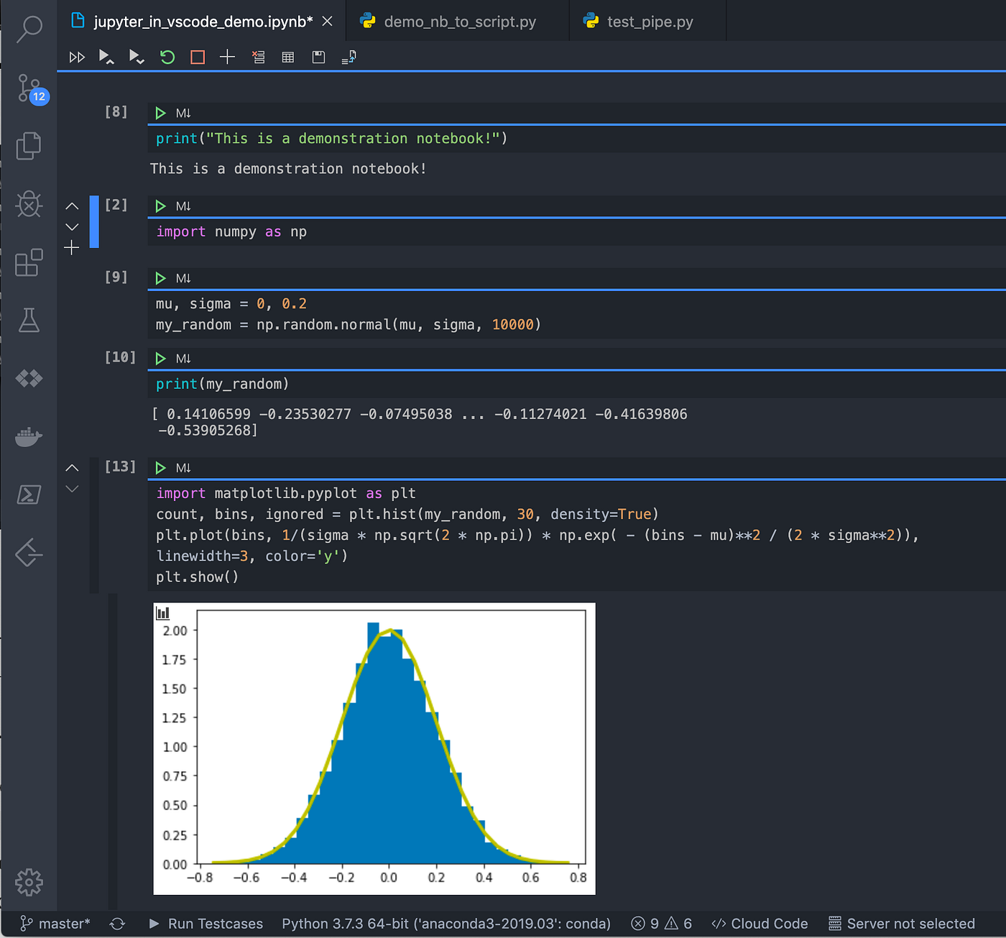The image size is (1006, 938).
Task: Convert cell [8] to markdown
Action: [x=183, y=113]
